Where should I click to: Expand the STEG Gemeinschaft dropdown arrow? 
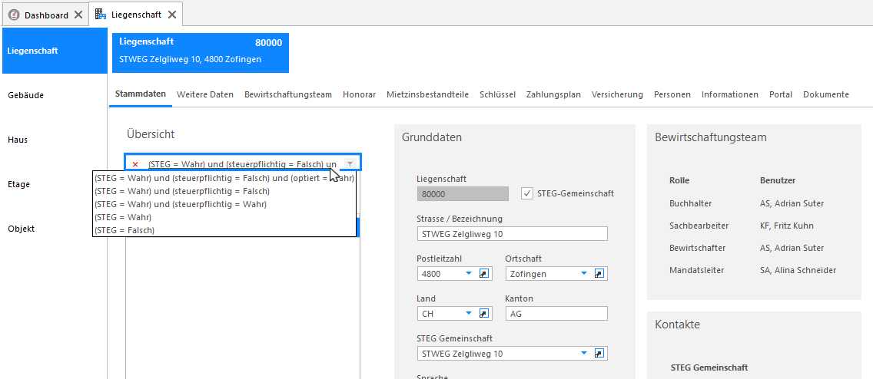tap(584, 354)
